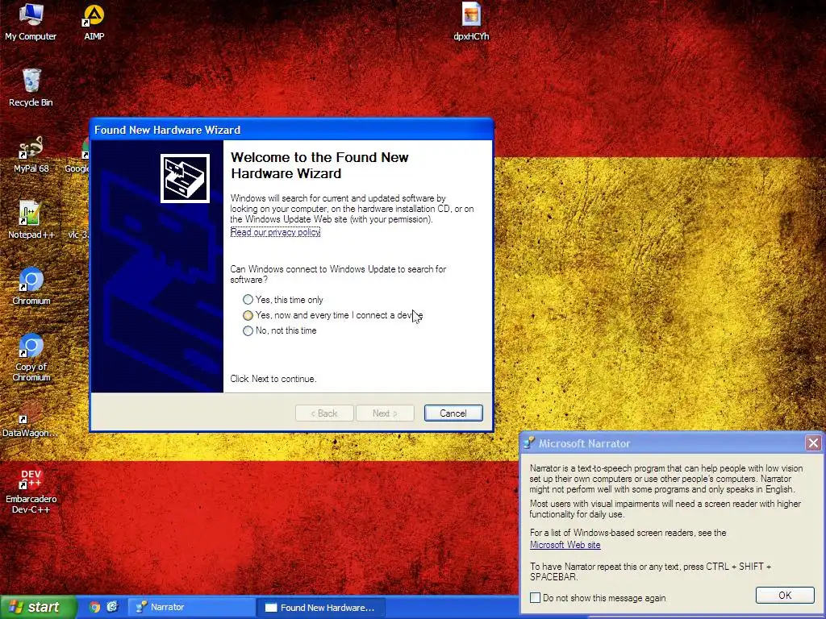
Task: Click the Back button in the wizard
Action: coord(324,413)
